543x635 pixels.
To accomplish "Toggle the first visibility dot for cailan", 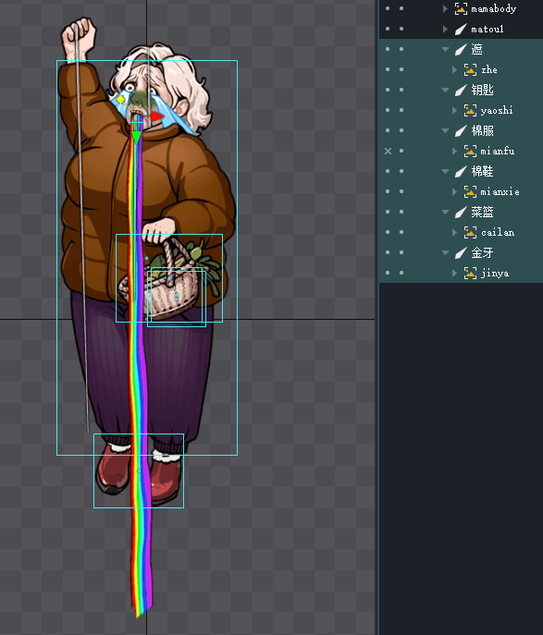I will [x=388, y=232].
